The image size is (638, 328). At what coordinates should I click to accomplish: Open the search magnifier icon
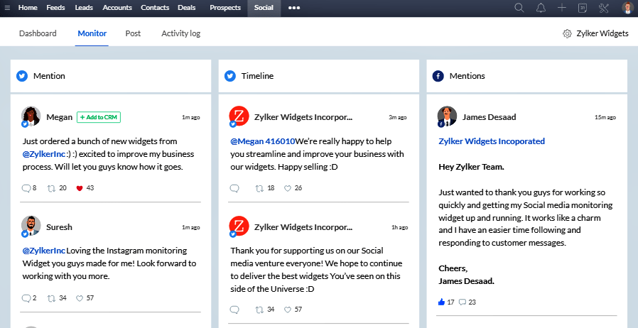[x=519, y=8]
